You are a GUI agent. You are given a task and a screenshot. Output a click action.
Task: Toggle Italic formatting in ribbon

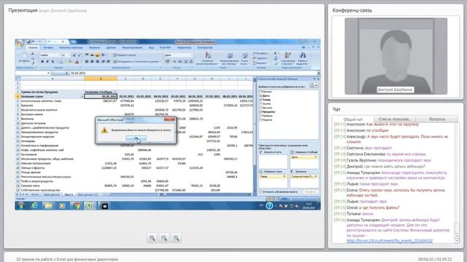(x=47, y=61)
